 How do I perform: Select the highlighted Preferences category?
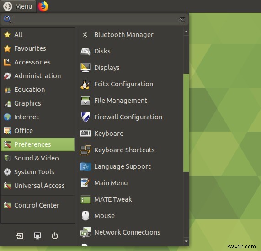pos(38,144)
